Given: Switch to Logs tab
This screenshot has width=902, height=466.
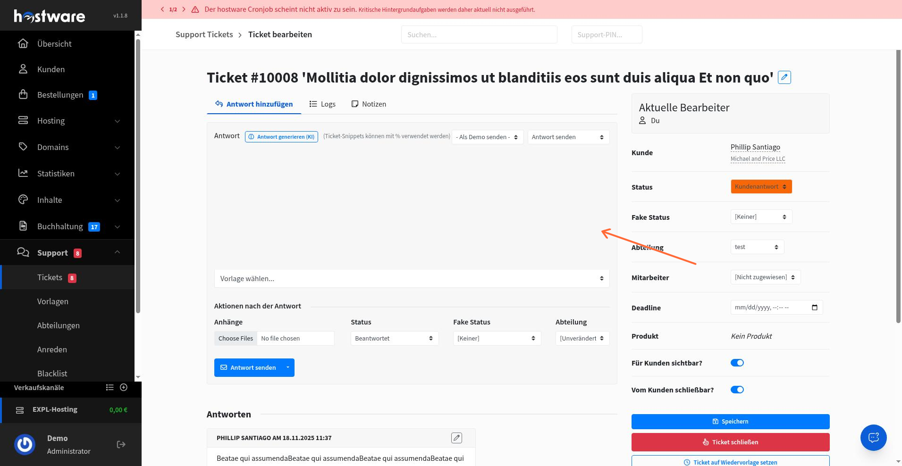Looking at the screenshot, I should click(x=322, y=104).
